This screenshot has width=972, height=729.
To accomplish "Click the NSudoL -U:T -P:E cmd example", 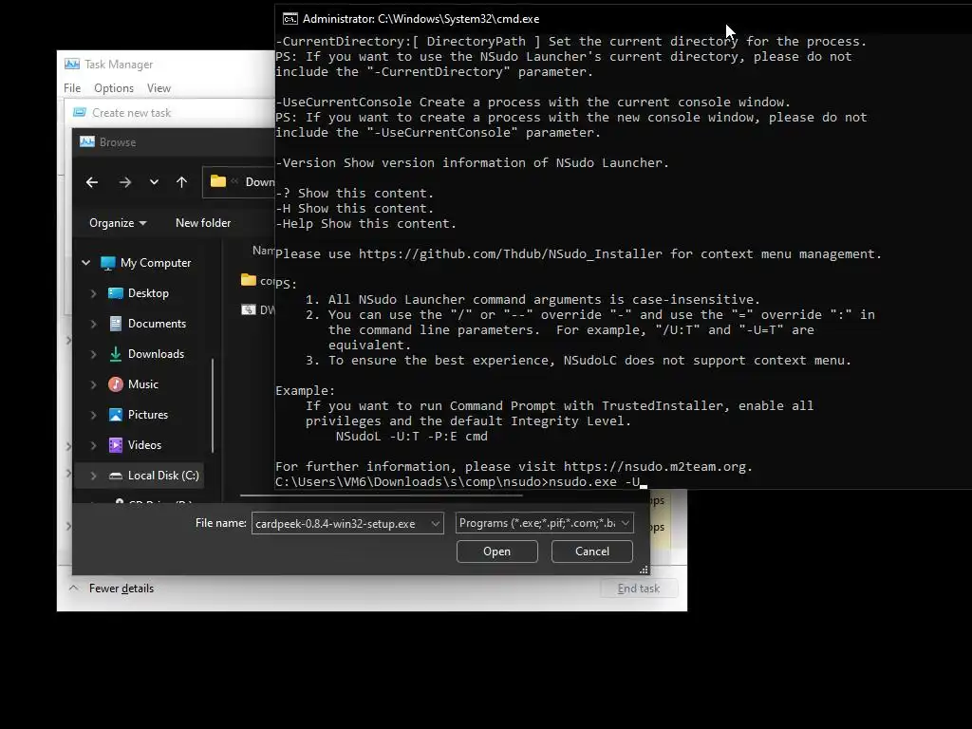I will [x=412, y=437].
